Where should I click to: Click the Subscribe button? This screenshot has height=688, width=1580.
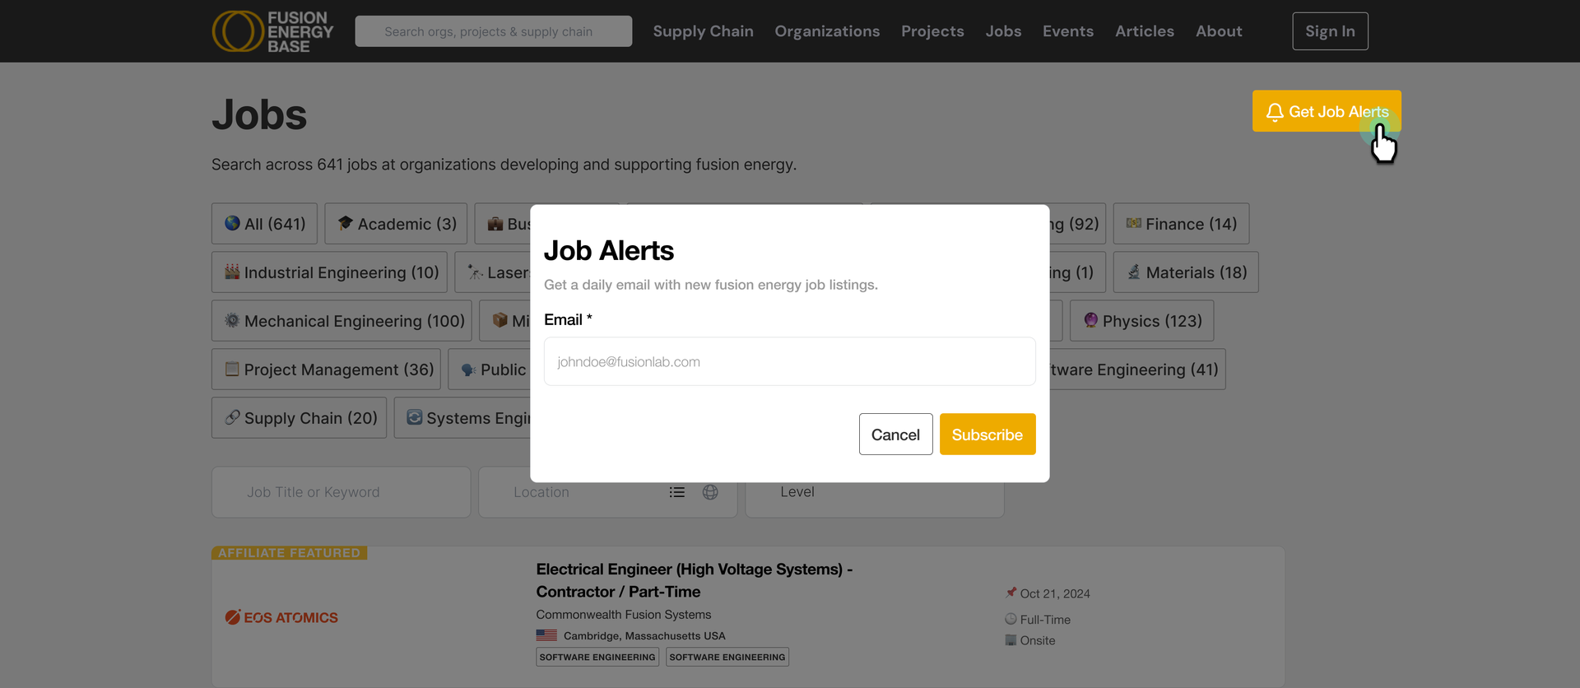tap(987, 435)
